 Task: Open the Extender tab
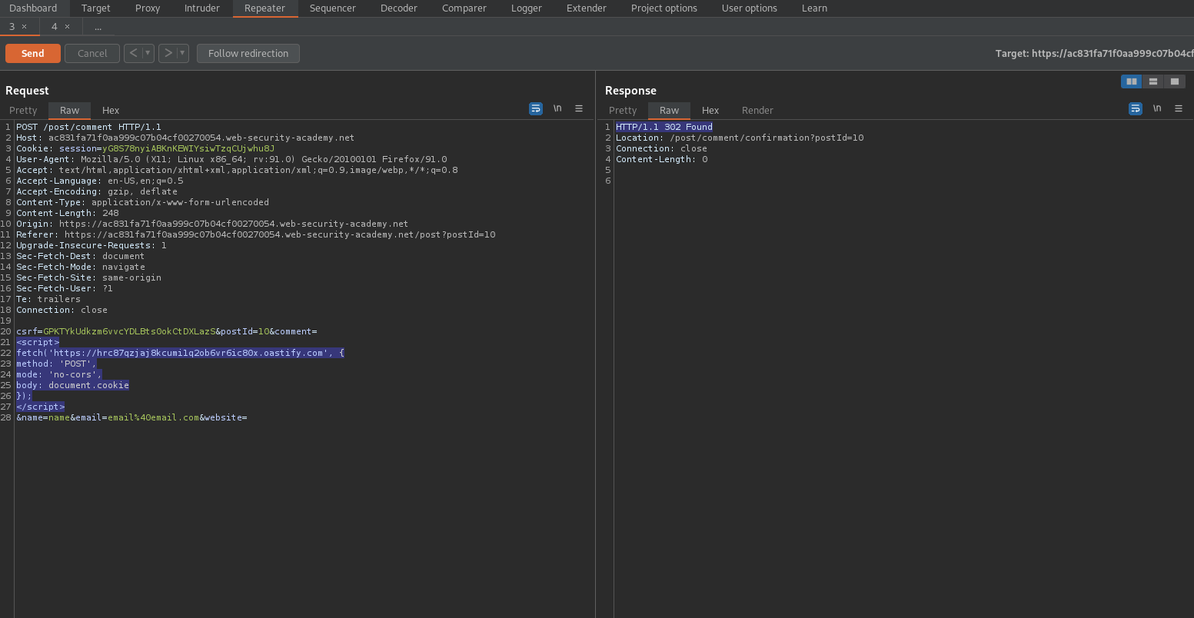point(587,8)
